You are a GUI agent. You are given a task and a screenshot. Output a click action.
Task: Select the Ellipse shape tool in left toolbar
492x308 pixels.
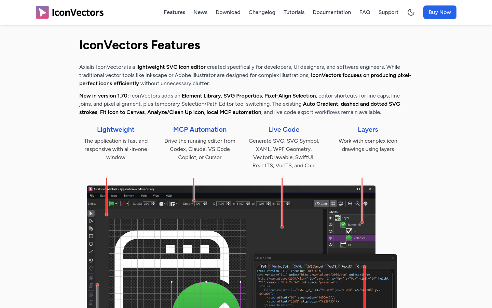91,244
